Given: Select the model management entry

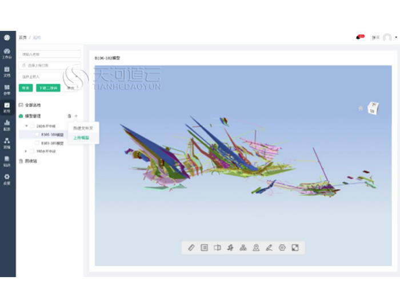Looking at the screenshot, I should [30, 116].
